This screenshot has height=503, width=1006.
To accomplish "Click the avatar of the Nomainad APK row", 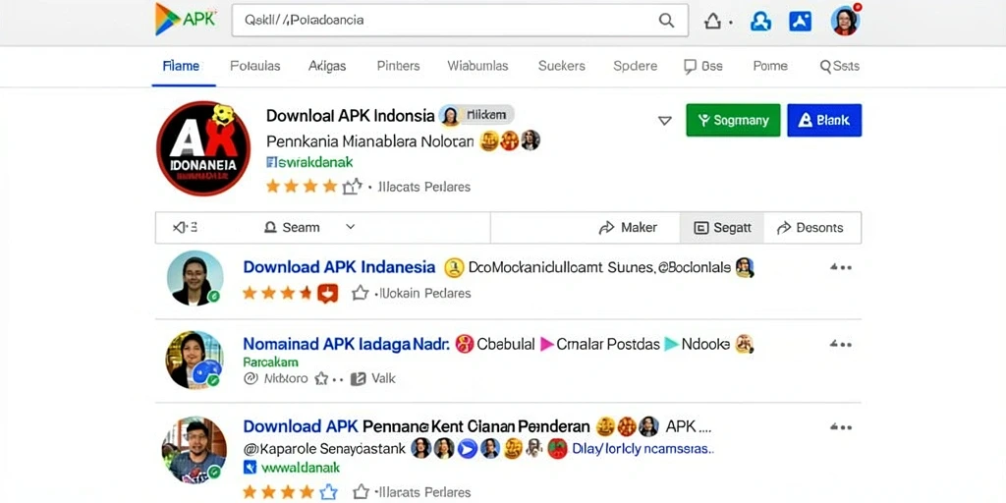I will [195, 360].
